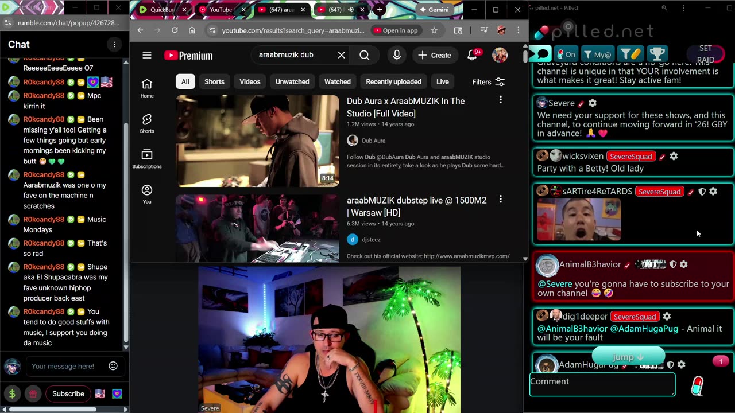Click the pill filter icon in Pilled
The image size is (735, 413).
click(x=630, y=54)
